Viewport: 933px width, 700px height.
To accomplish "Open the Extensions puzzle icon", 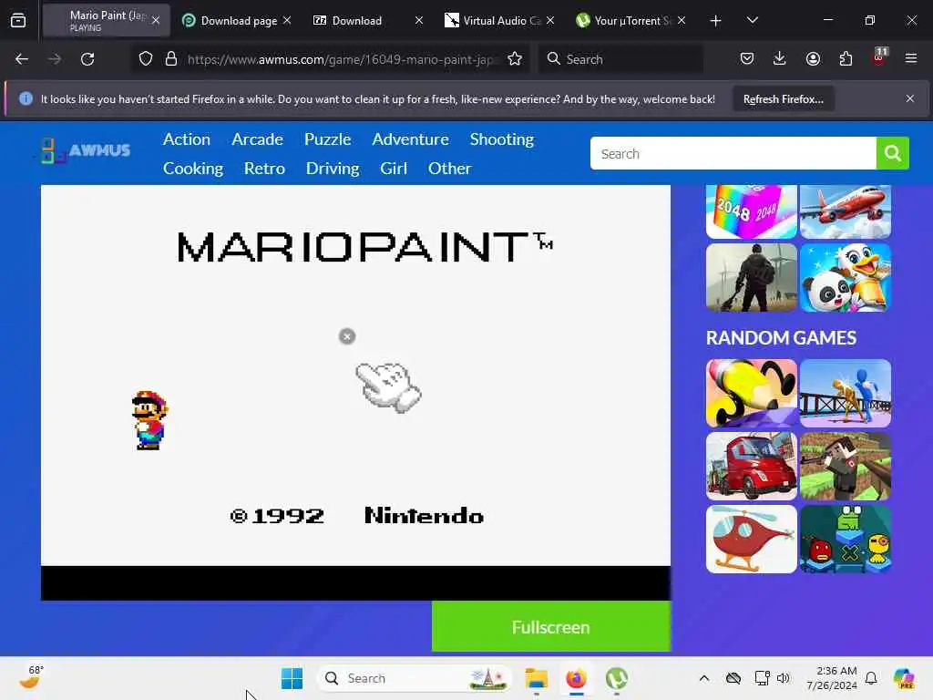I will pos(846,58).
